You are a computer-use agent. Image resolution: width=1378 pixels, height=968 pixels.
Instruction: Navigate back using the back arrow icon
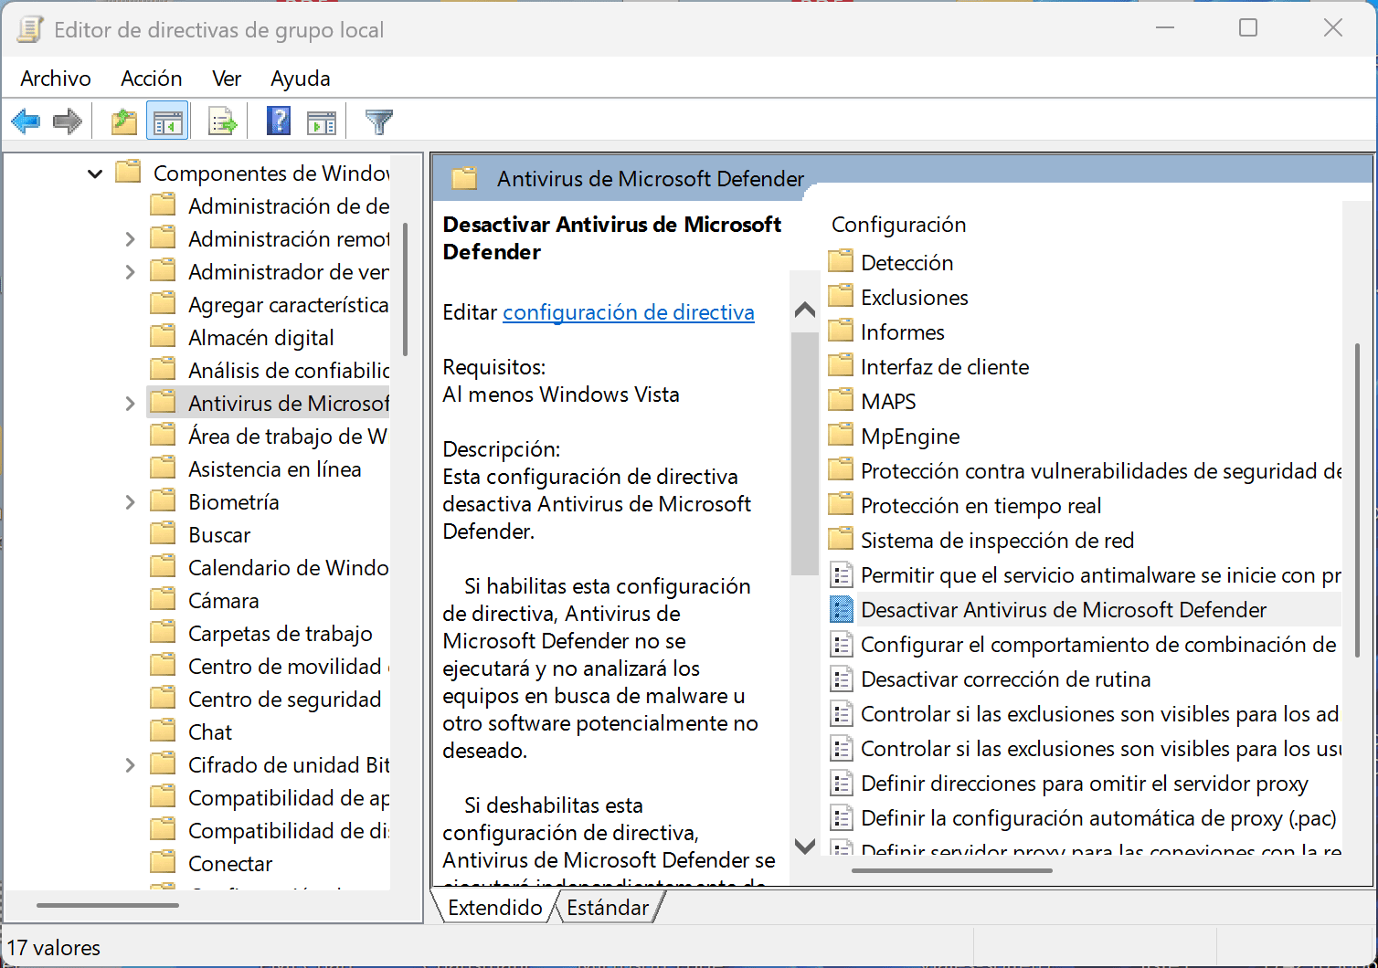pos(26,121)
